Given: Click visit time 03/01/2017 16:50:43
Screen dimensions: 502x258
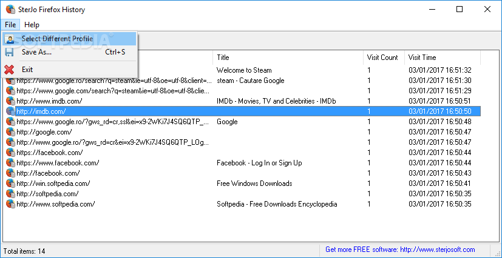Looking at the screenshot, I should (440, 173).
